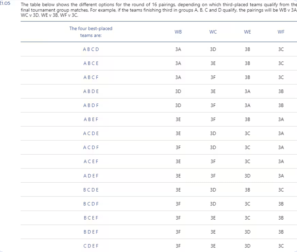Select the WE column header

[247, 32]
